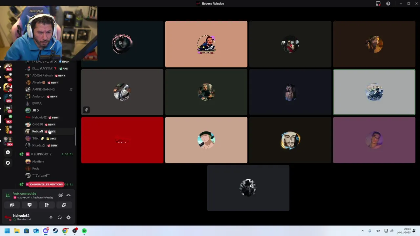Show hidden system tray icons
420x236 pixels.
click(x=363, y=231)
